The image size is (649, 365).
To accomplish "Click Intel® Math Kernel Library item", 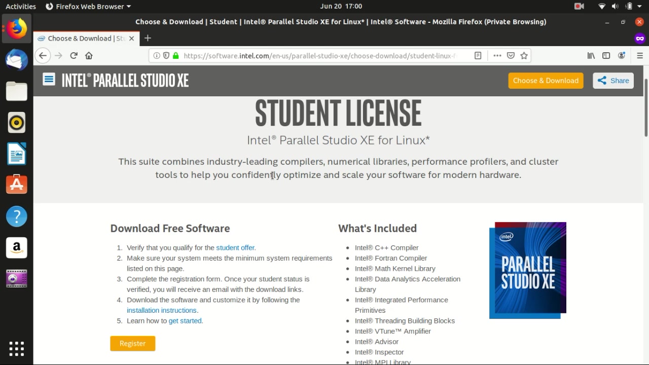I will pos(395,268).
